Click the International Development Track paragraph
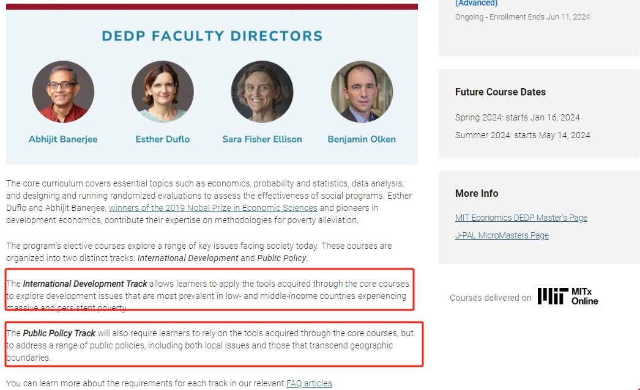This screenshot has height=390, width=640. coord(208,296)
